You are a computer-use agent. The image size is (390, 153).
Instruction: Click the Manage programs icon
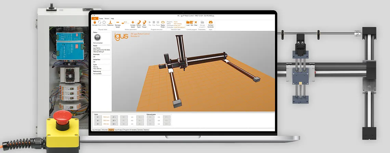[202, 22]
